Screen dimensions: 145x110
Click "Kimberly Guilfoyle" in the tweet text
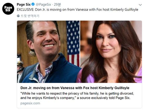point(124,10)
